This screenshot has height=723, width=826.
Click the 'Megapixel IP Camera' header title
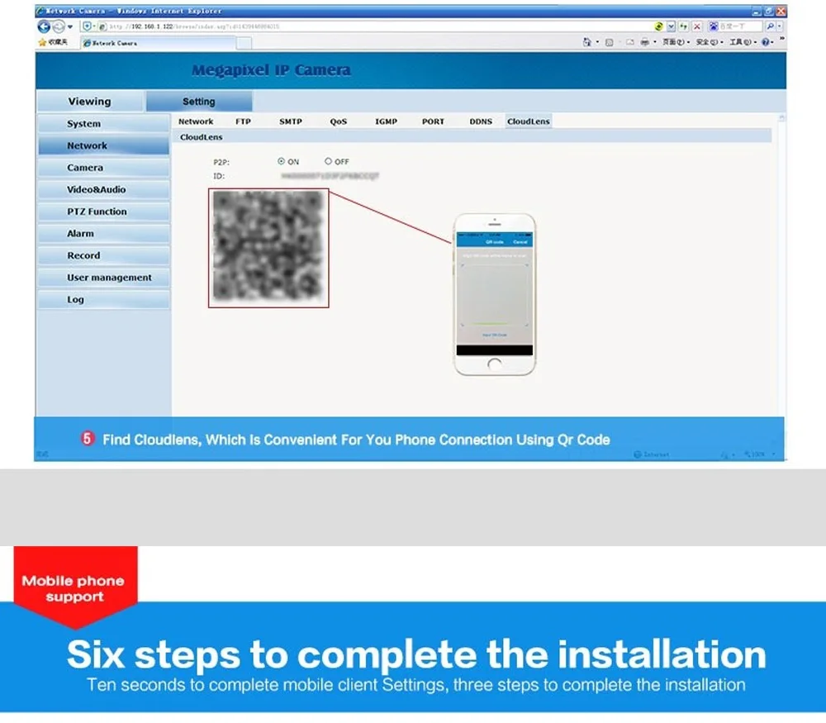click(271, 70)
